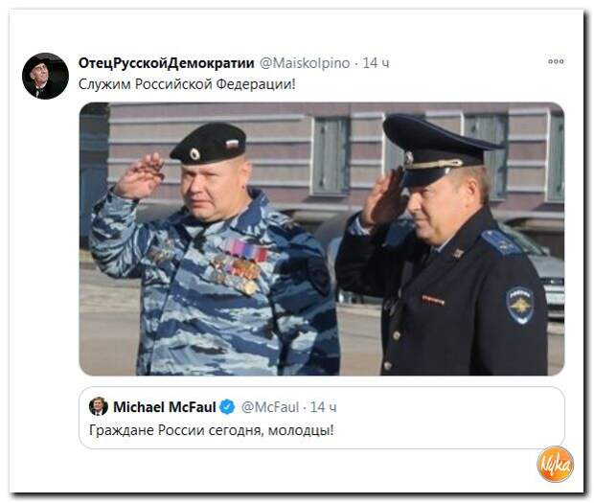Screen dimensions: 594x503
Task: Open the @Maiskolpino handle link
Action: [305, 63]
